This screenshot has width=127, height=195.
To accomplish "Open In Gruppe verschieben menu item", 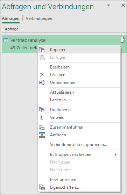I will (x=79, y=154).
